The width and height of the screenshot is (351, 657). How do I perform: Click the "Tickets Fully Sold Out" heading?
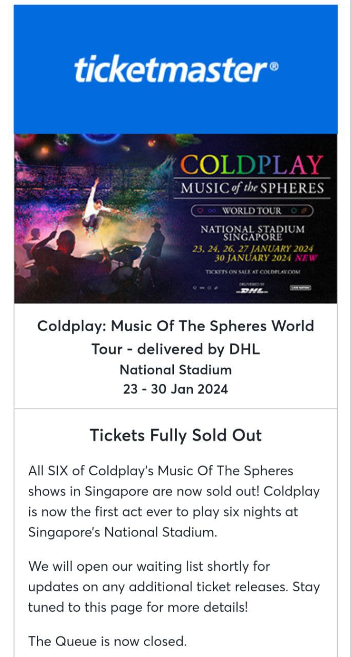click(175, 435)
